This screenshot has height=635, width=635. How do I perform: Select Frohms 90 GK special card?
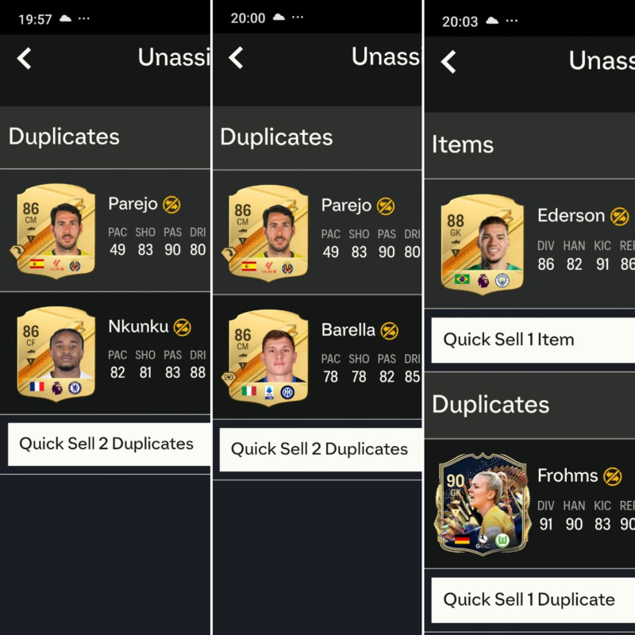[483, 504]
